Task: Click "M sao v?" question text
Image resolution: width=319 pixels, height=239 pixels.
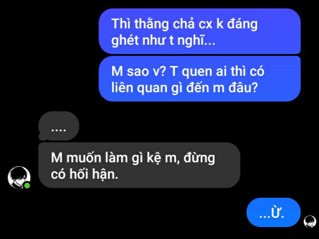Action: (x=139, y=71)
